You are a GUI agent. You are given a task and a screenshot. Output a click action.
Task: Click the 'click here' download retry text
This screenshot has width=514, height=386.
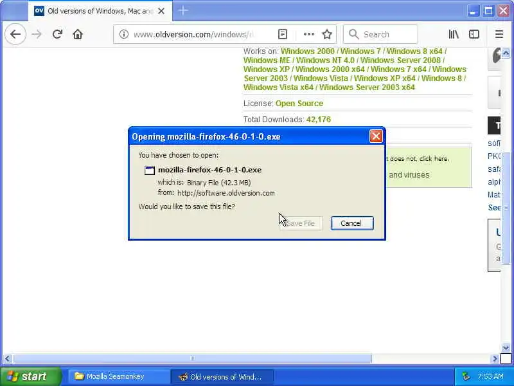[434, 158]
